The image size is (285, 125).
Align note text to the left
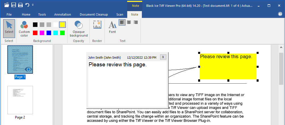click(x=122, y=22)
